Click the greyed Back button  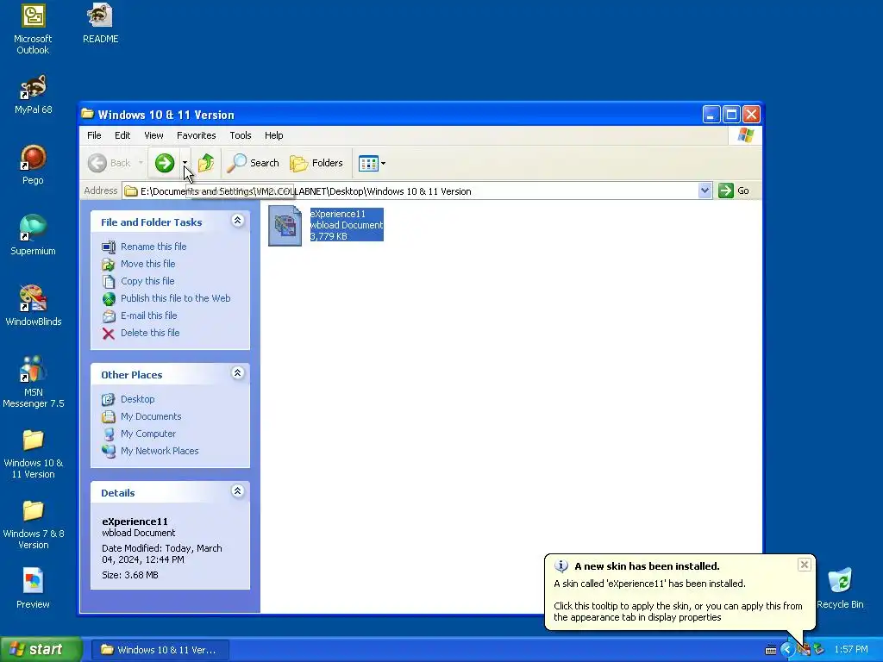pos(110,163)
